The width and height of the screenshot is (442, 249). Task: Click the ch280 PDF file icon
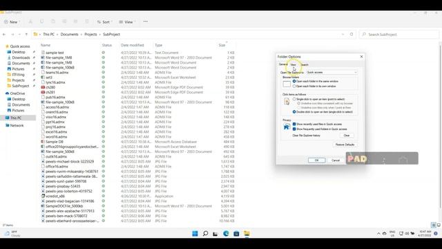coord(43,87)
